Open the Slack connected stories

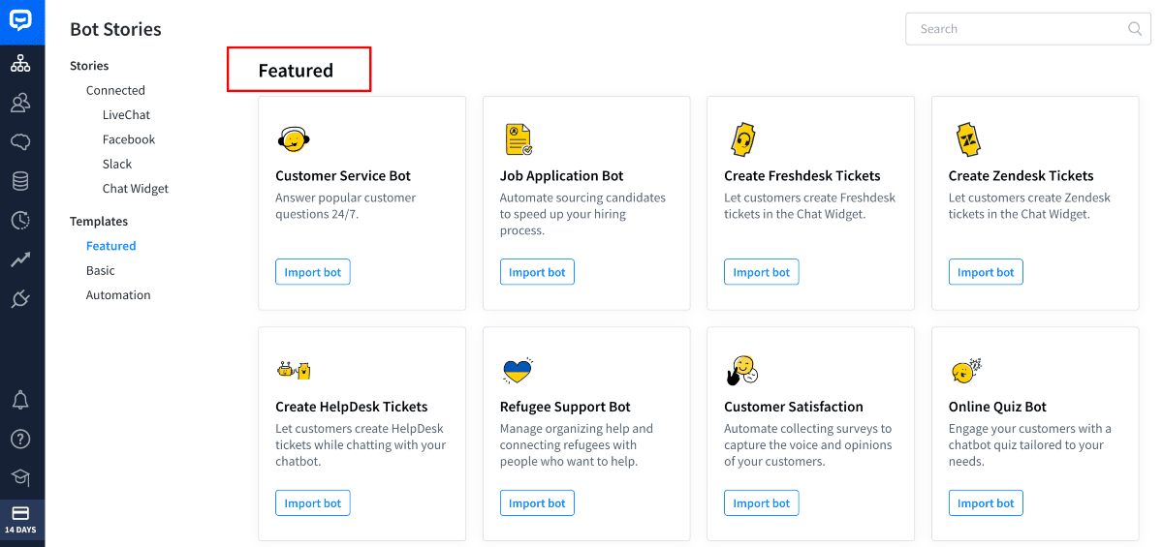pos(117,165)
